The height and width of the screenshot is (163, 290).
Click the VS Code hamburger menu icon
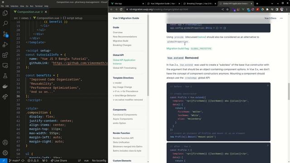point(3,2)
